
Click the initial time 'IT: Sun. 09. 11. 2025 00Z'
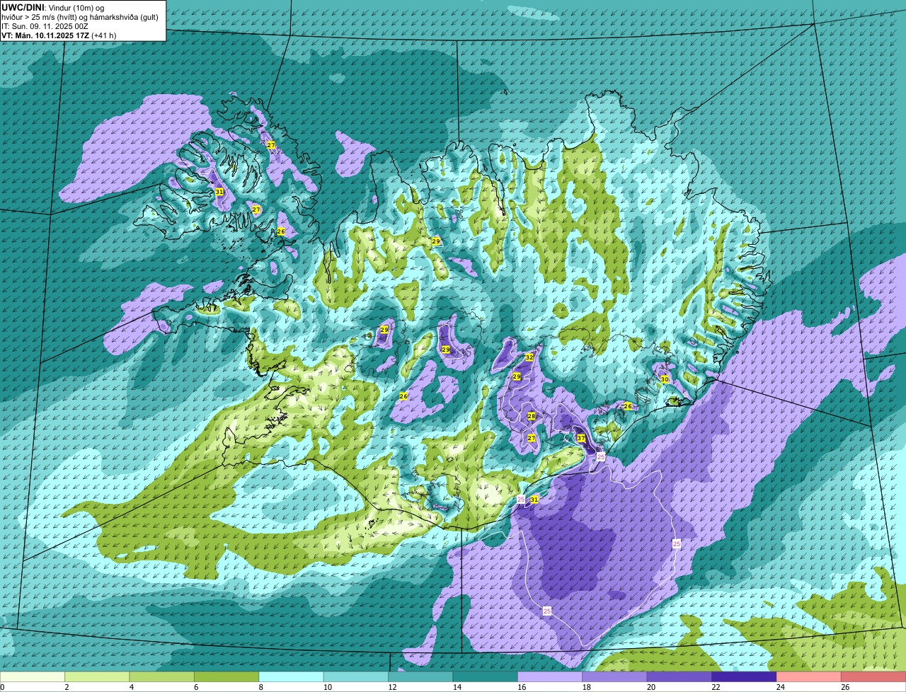click(45, 26)
